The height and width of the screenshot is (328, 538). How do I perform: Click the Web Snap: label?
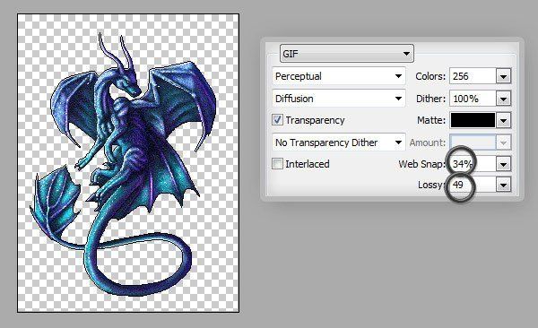pyautogui.click(x=422, y=164)
